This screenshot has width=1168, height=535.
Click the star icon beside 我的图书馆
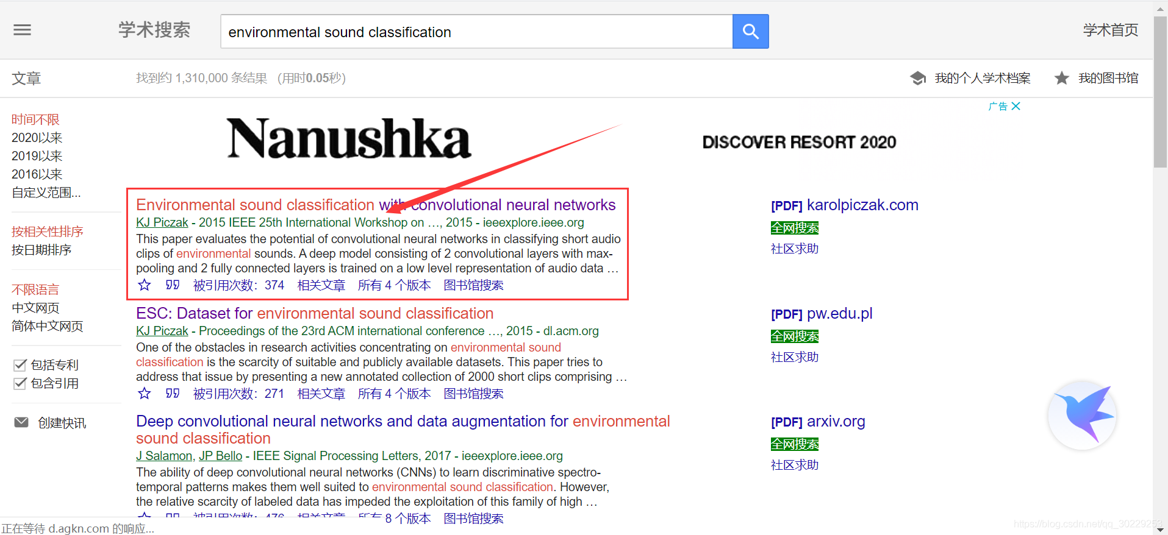(x=1062, y=78)
